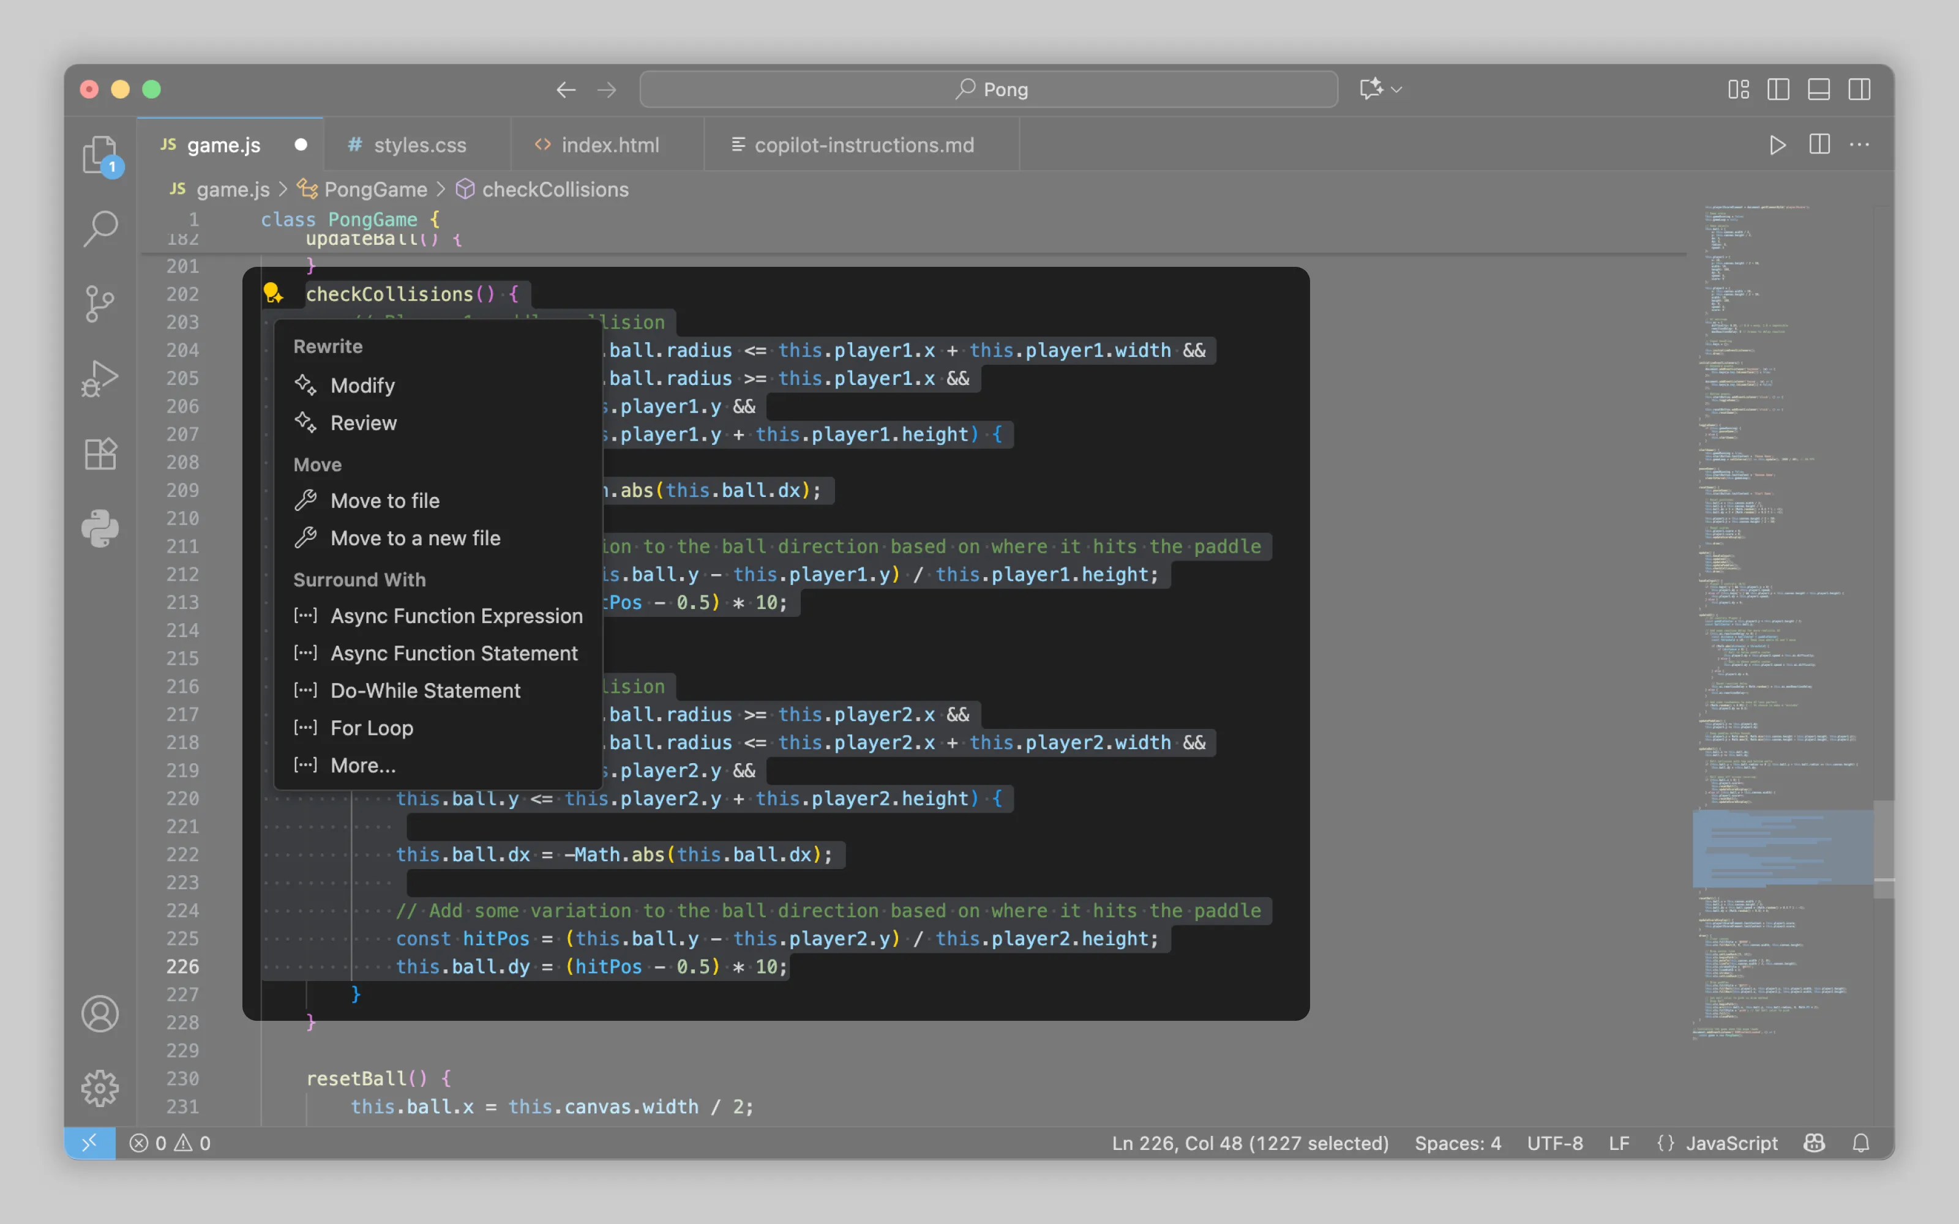Image resolution: width=1959 pixels, height=1224 pixels.
Task: Click PongGame in the breadcrumb
Action: click(375, 190)
